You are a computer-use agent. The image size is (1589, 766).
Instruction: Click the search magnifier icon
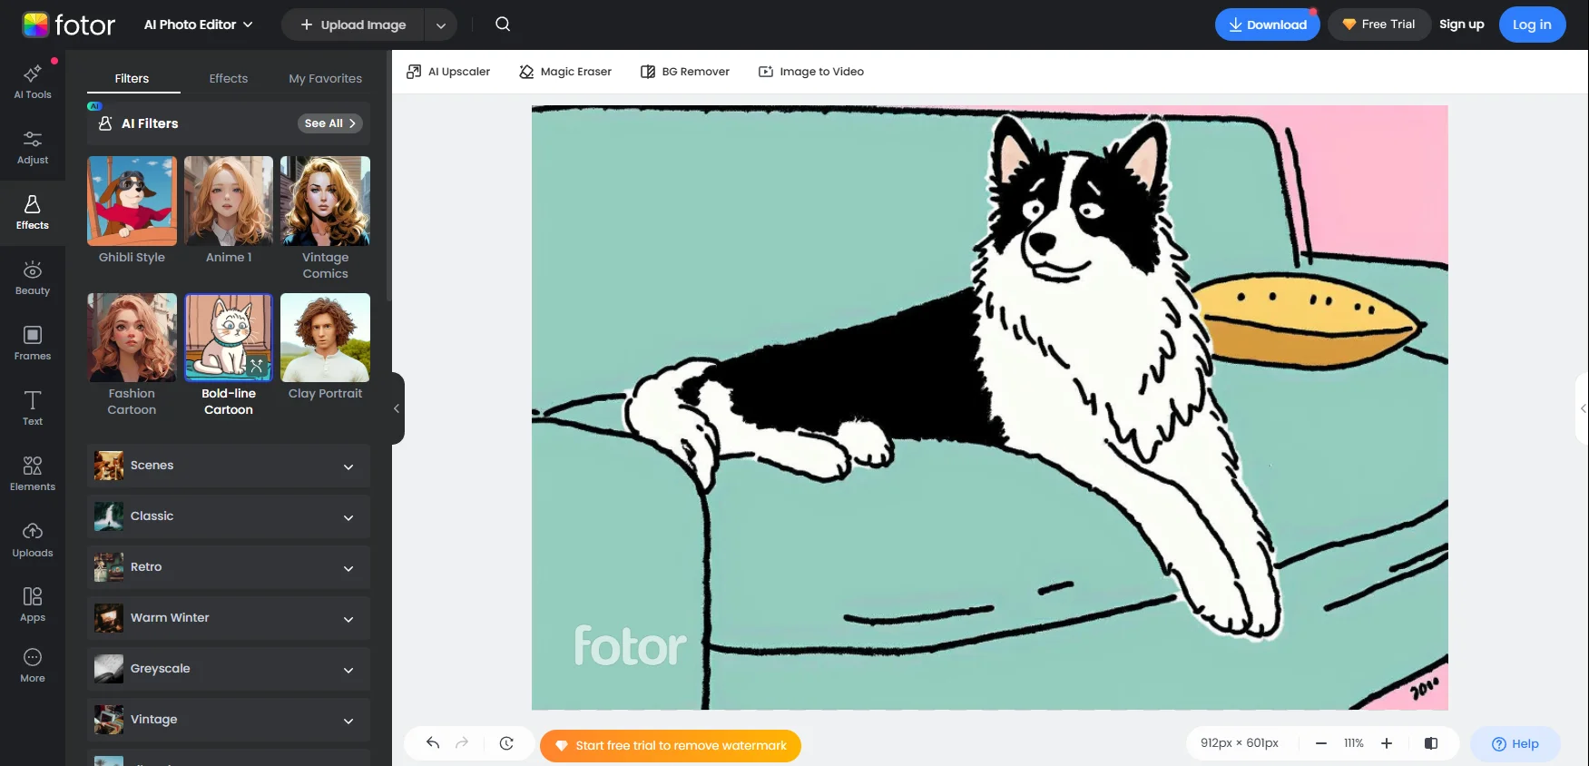(x=503, y=25)
